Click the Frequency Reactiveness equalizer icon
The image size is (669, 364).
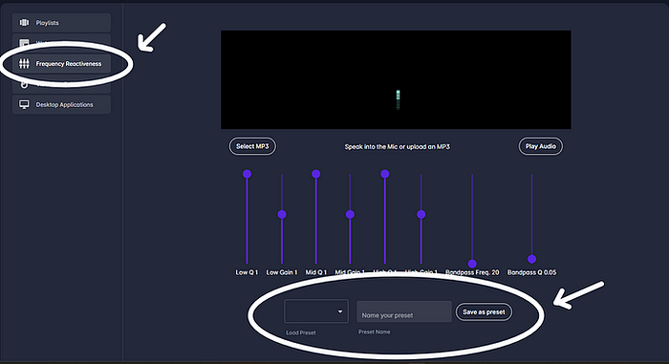pos(24,64)
